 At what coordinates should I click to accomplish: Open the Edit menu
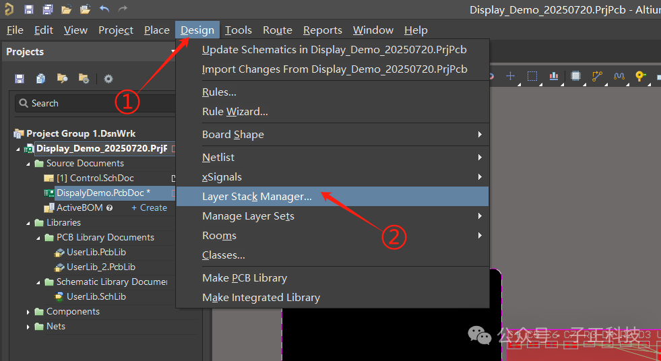[x=44, y=30]
